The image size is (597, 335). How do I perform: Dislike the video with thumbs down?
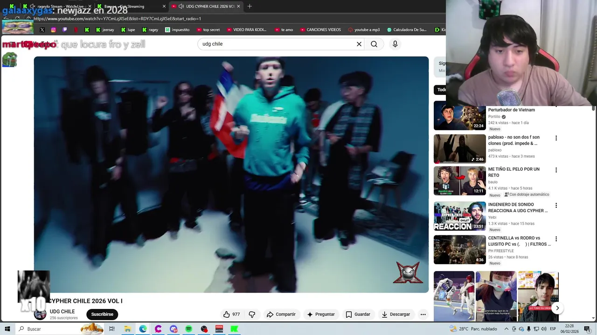click(252, 315)
